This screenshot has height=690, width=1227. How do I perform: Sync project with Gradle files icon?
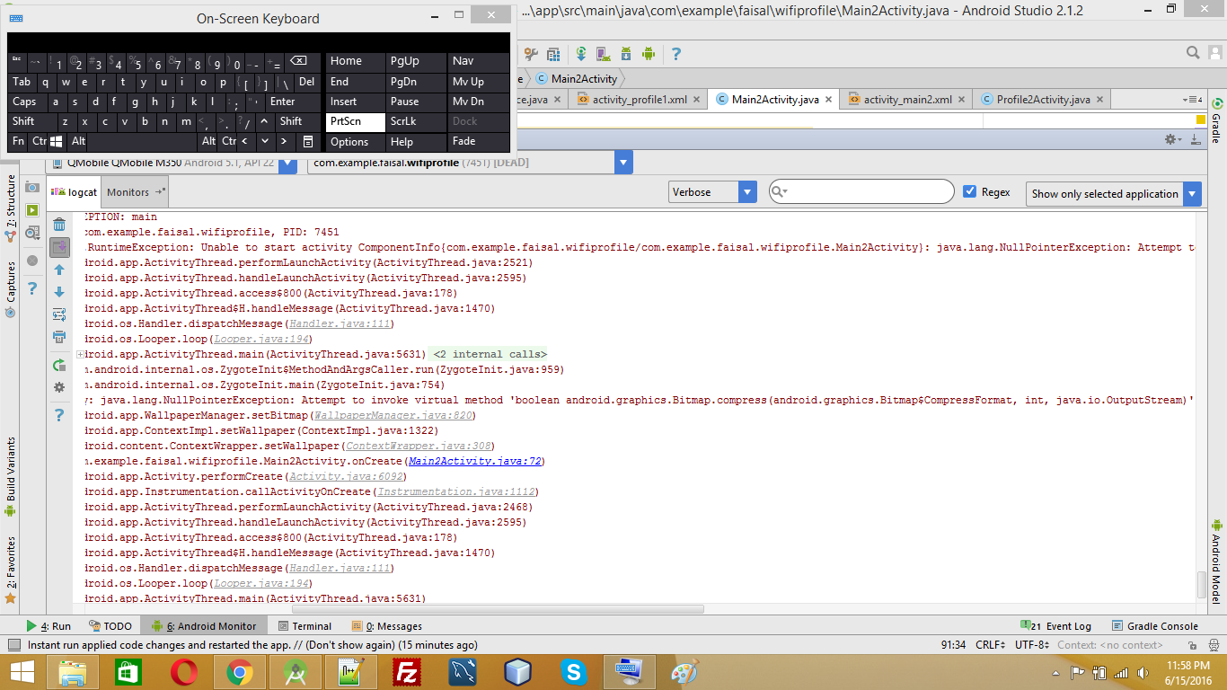[x=581, y=54]
